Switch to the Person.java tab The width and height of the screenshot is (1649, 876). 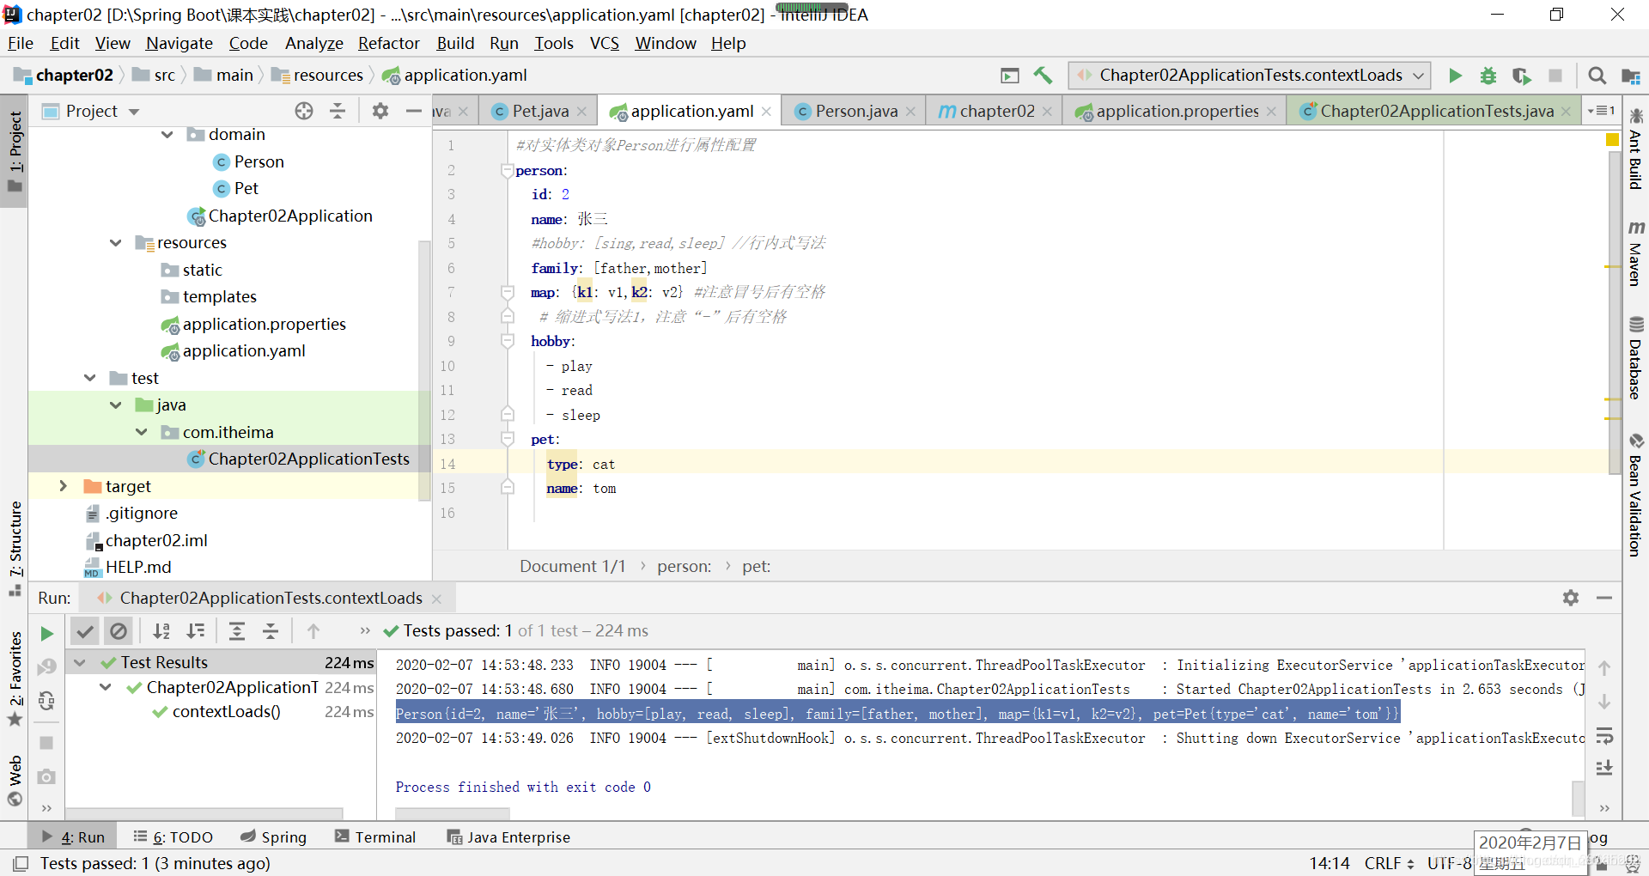tap(855, 111)
